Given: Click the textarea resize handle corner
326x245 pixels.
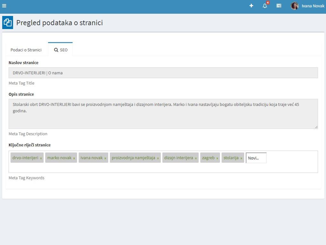Looking at the screenshot, I should click(316, 127).
